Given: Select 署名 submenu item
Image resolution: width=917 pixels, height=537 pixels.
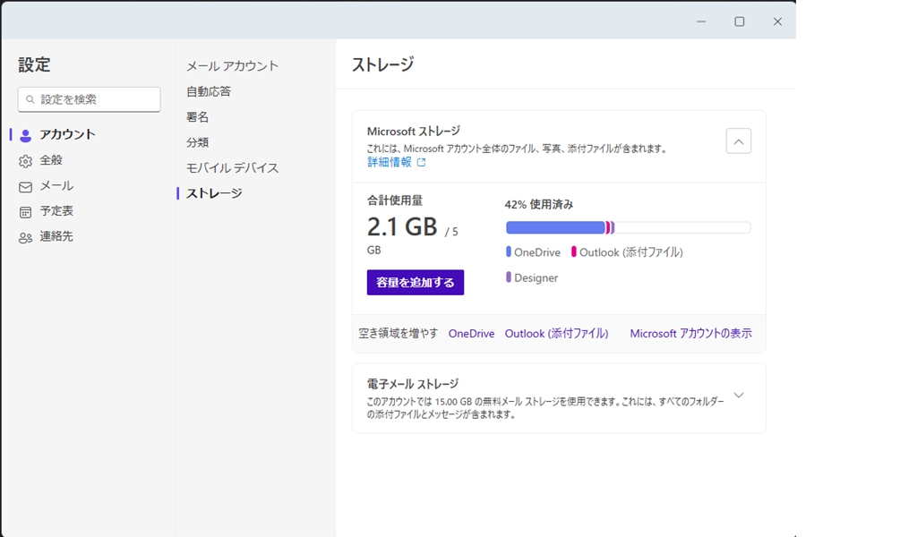Looking at the screenshot, I should (197, 117).
